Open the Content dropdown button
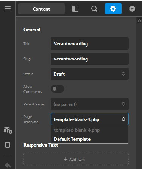This screenshot has width=142, height=169. tap(41, 9)
